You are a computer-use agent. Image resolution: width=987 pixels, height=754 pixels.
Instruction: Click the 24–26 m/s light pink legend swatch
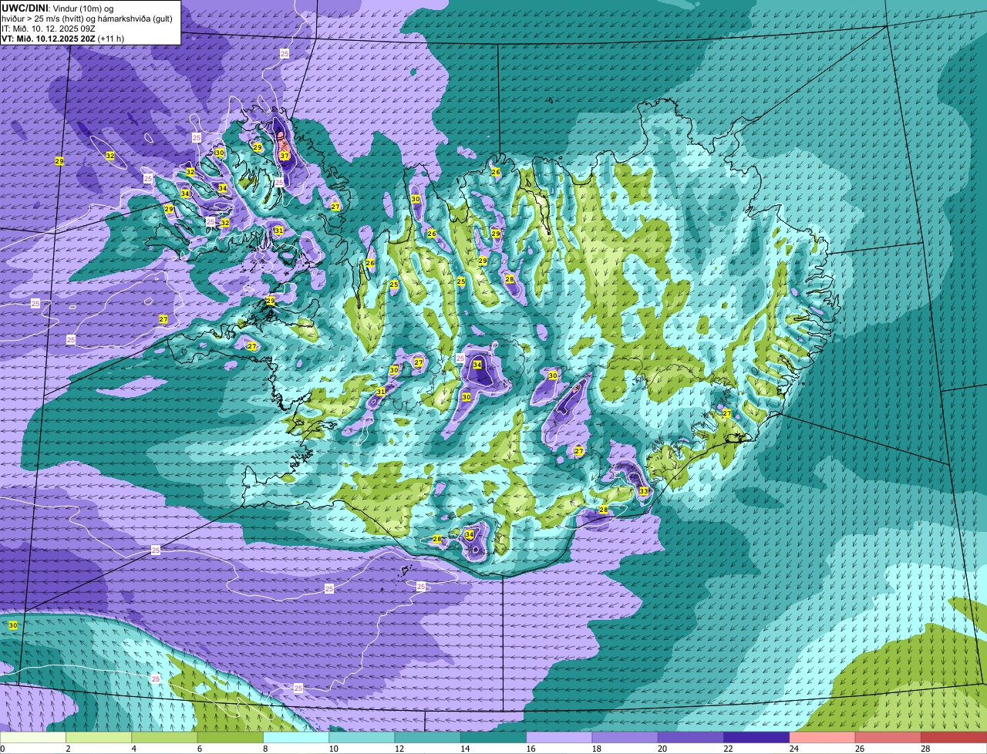click(821, 738)
